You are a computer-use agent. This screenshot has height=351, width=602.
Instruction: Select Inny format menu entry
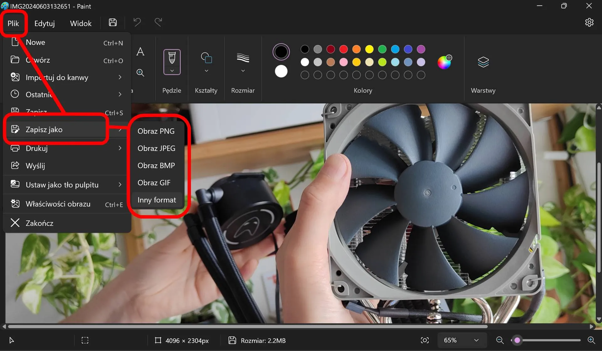(157, 200)
